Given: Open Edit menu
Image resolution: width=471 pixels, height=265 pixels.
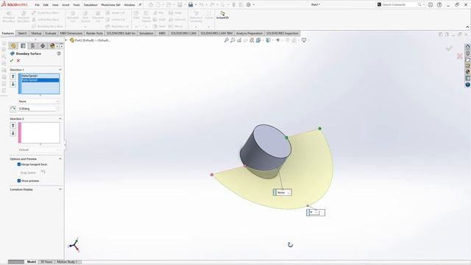Looking at the screenshot, I should tap(46, 5).
